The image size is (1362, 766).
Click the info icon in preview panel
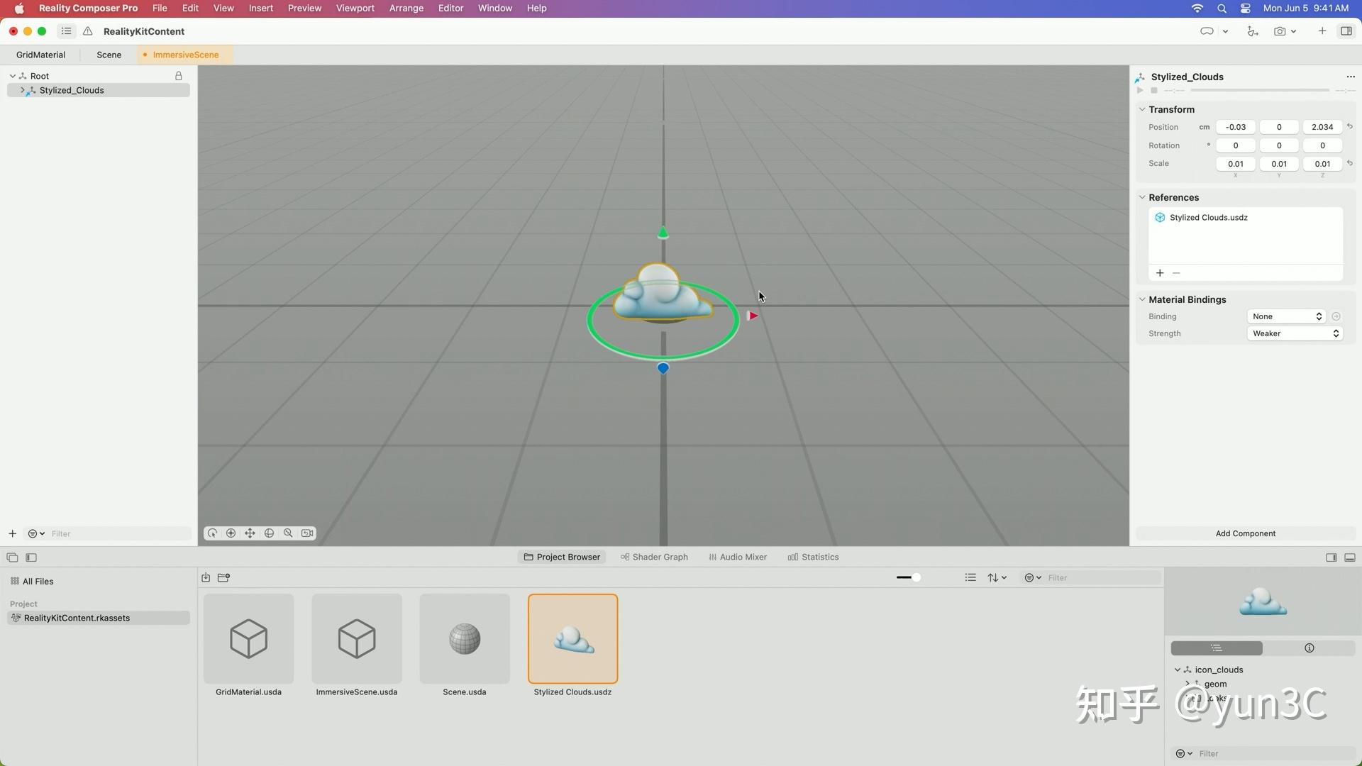click(x=1309, y=648)
